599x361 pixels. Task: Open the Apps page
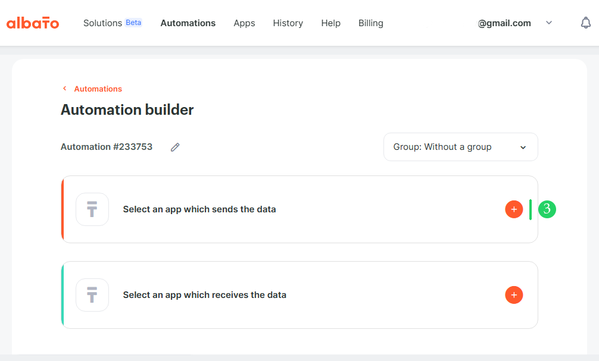(245, 23)
